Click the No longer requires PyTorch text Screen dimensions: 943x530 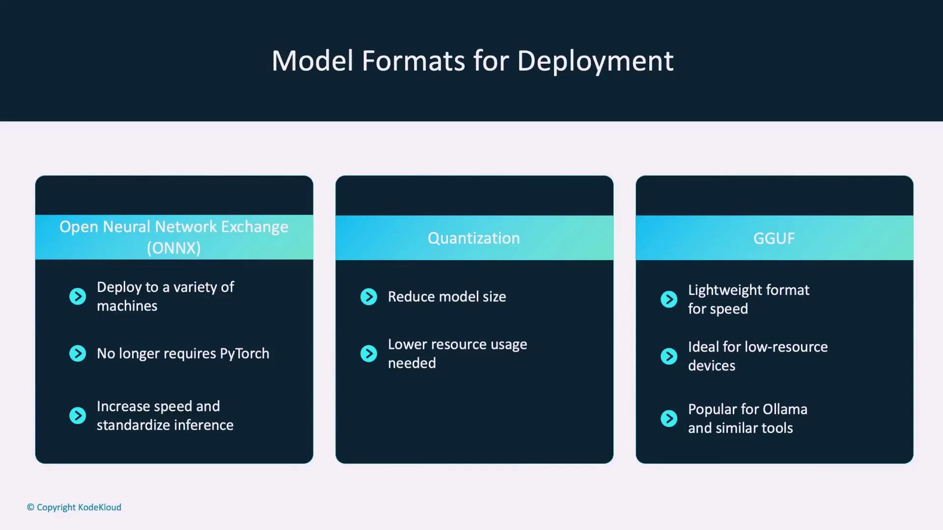point(183,353)
